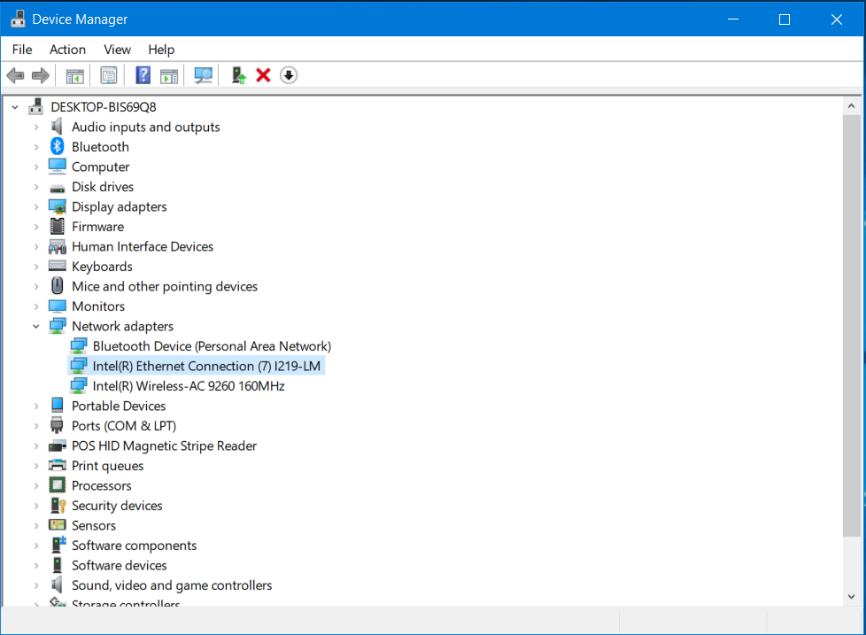Expand the Computer category

click(x=36, y=166)
